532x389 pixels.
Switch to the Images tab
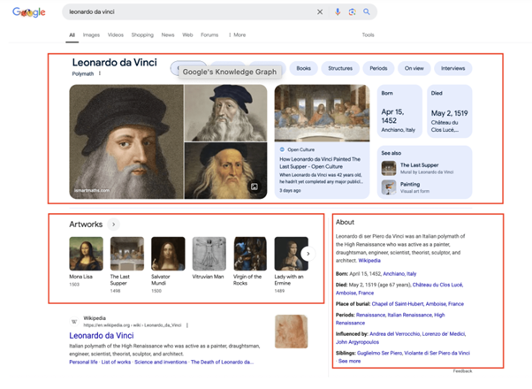pyautogui.click(x=91, y=34)
